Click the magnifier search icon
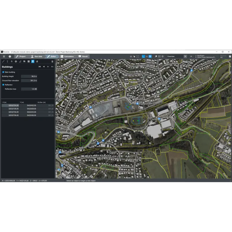This screenshot has width=232, height=232. tap(156, 56)
